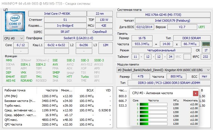Select the QPI макс. row

pyautogui.click(x=58, y=120)
